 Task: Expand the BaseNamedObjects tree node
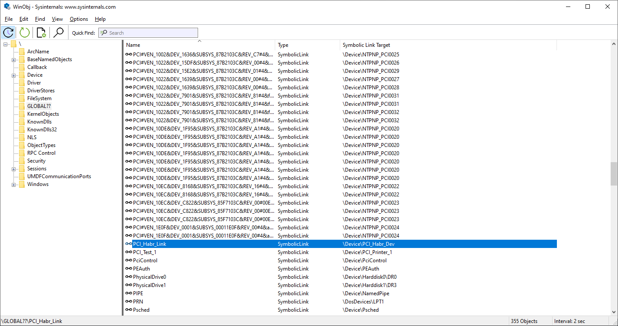pos(14,59)
